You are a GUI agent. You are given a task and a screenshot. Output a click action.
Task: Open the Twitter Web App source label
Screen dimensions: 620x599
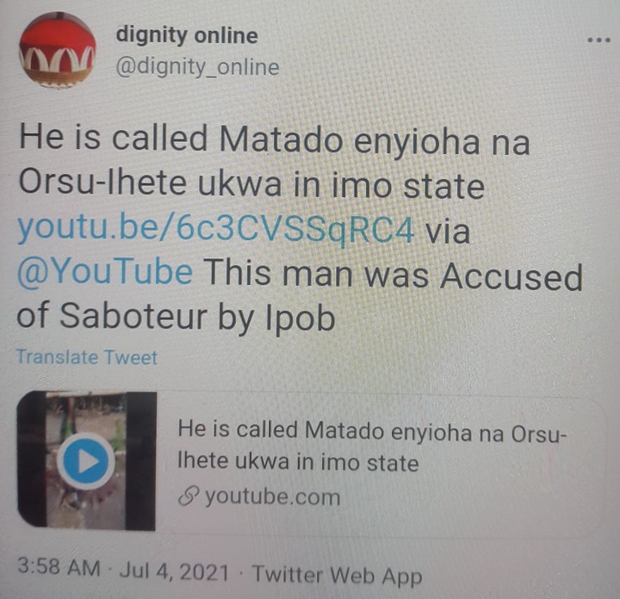click(338, 575)
